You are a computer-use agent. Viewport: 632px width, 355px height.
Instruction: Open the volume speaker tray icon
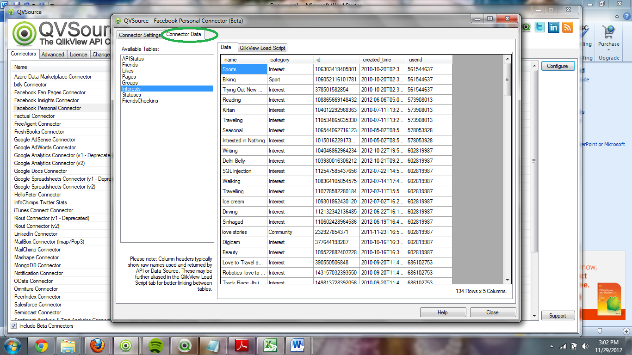click(584, 346)
